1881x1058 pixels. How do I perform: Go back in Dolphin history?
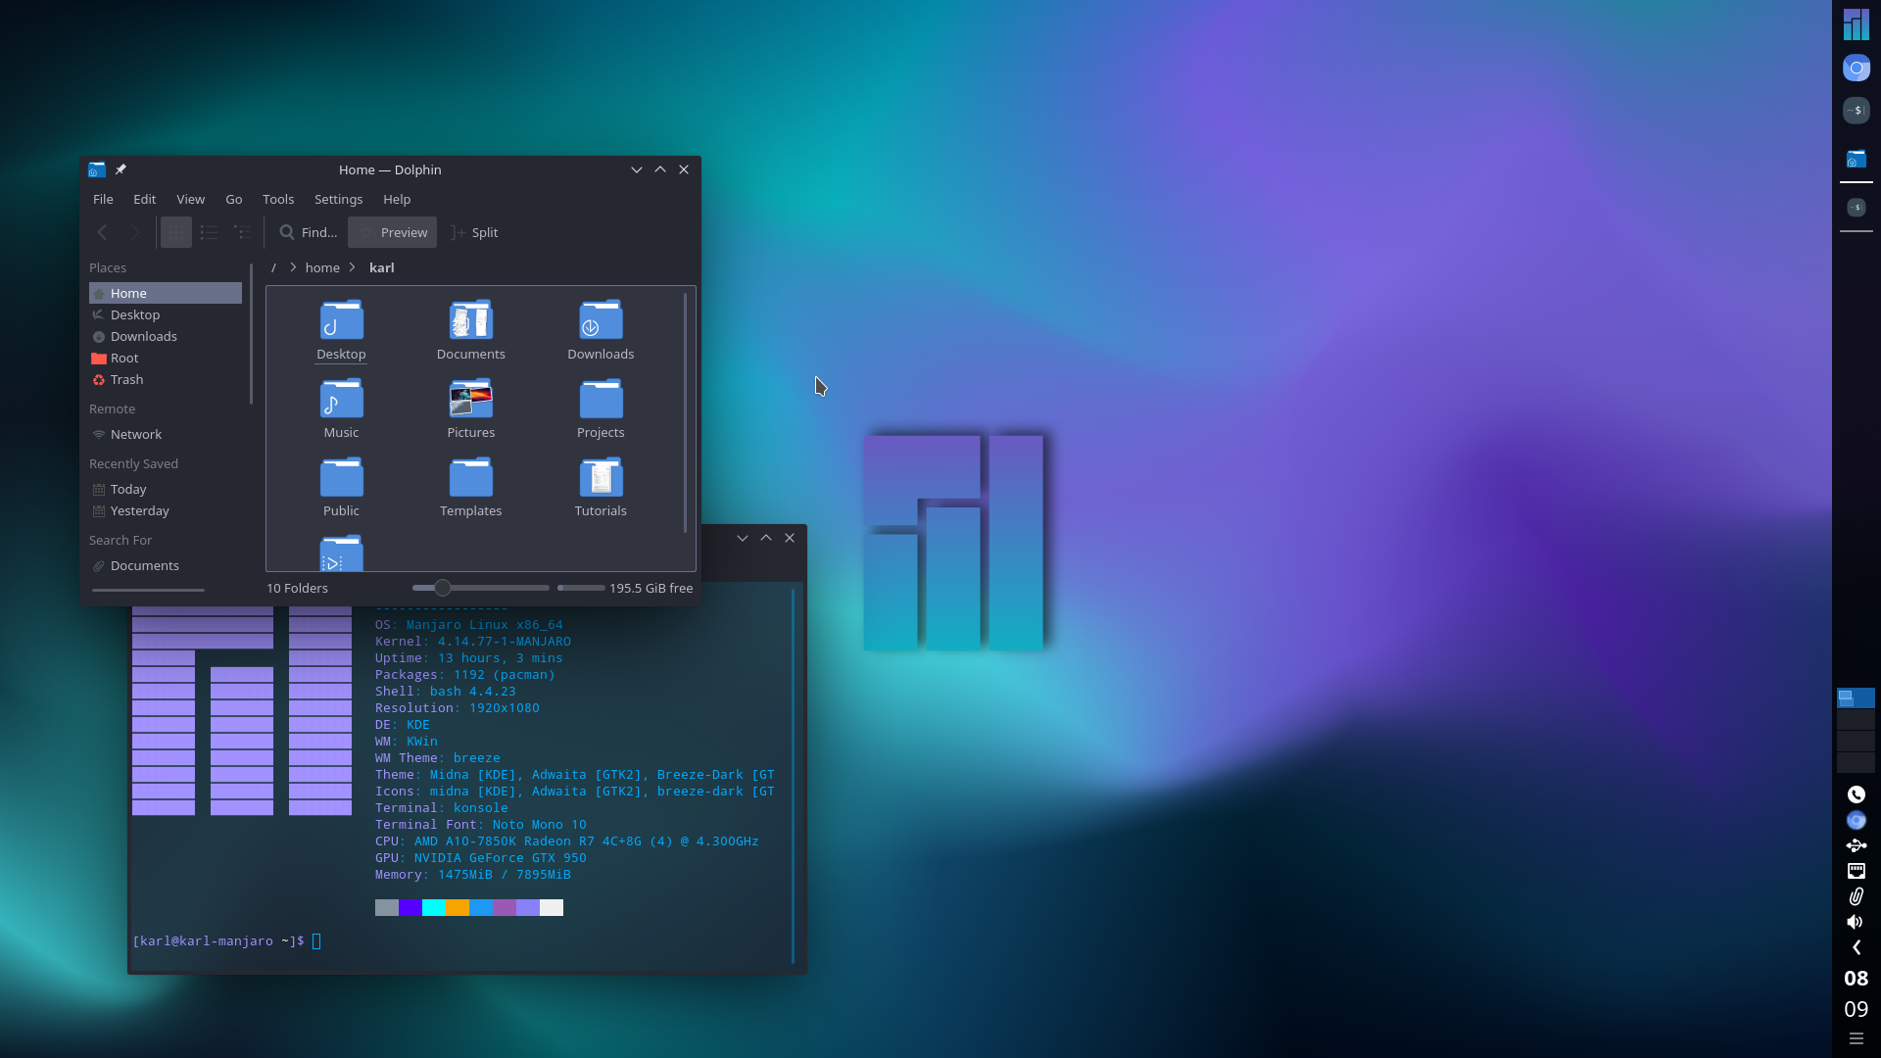click(x=102, y=232)
